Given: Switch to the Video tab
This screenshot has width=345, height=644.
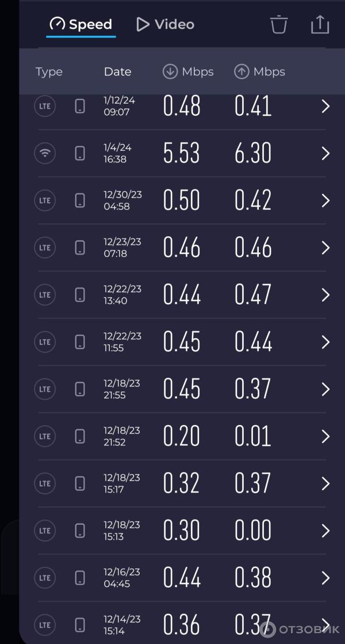Looking at the screenshot, I should (166, 24).
